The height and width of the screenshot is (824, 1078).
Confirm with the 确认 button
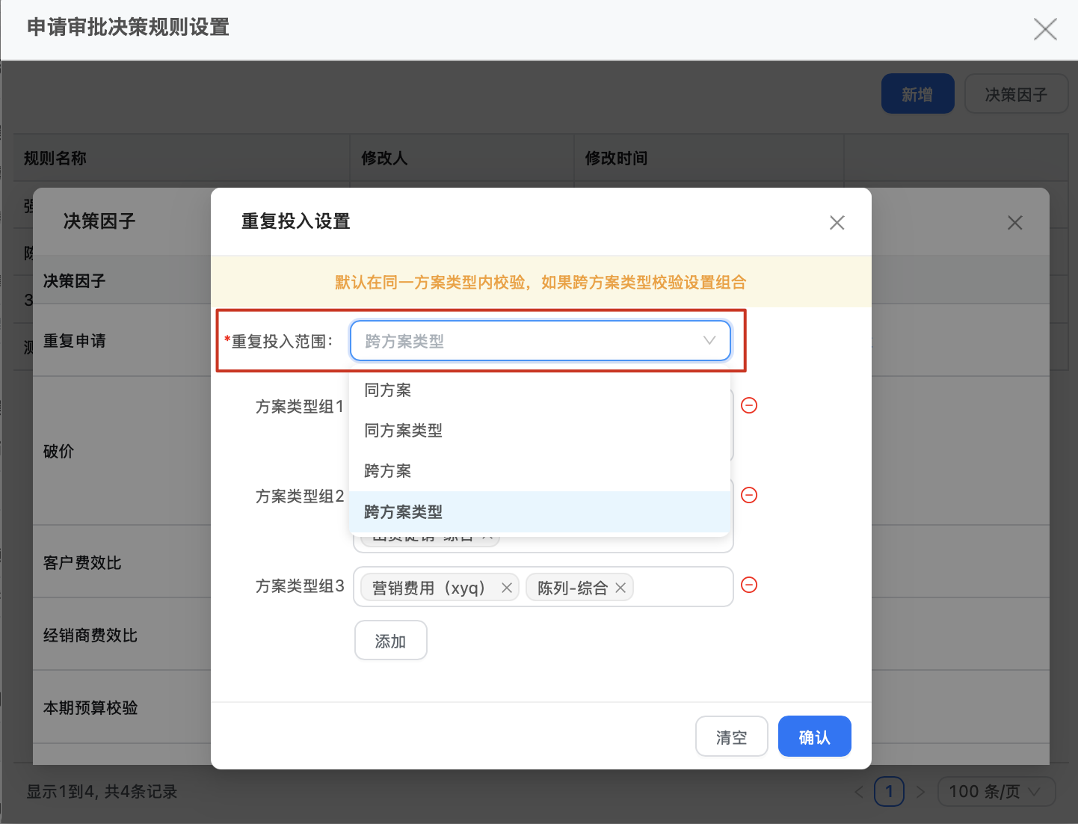tap(814, 737)
